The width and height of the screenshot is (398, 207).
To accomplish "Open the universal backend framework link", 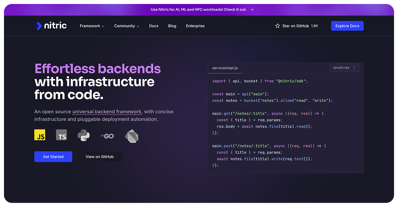I will click(x=107, y=112).
